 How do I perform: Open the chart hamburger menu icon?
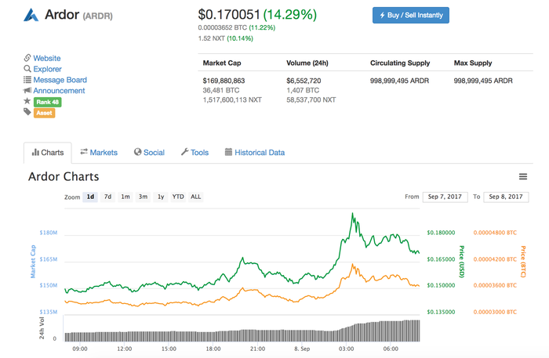tap(523, 176)
